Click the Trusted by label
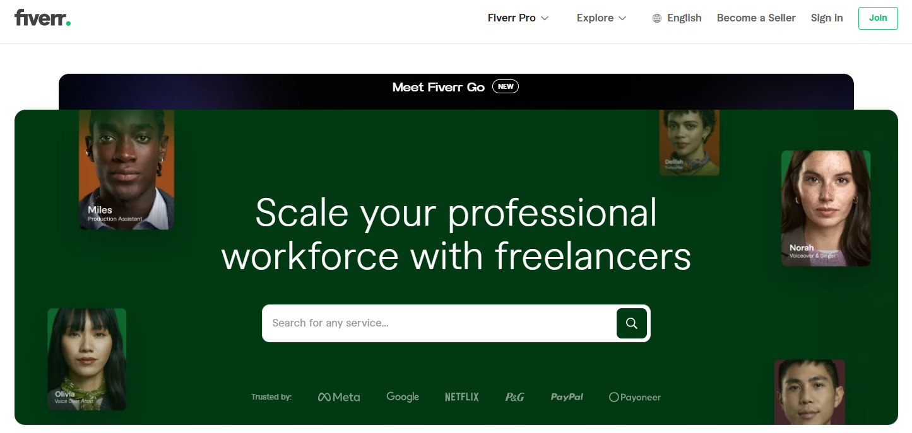Viewport: 912px width, 433px height. coord(271,397)
